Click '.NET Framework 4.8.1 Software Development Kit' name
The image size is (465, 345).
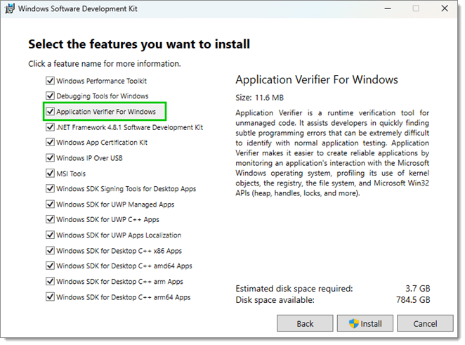[129, 127]
